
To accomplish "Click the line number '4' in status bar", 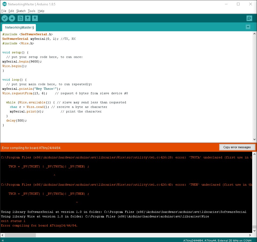I will click(3, 240).
